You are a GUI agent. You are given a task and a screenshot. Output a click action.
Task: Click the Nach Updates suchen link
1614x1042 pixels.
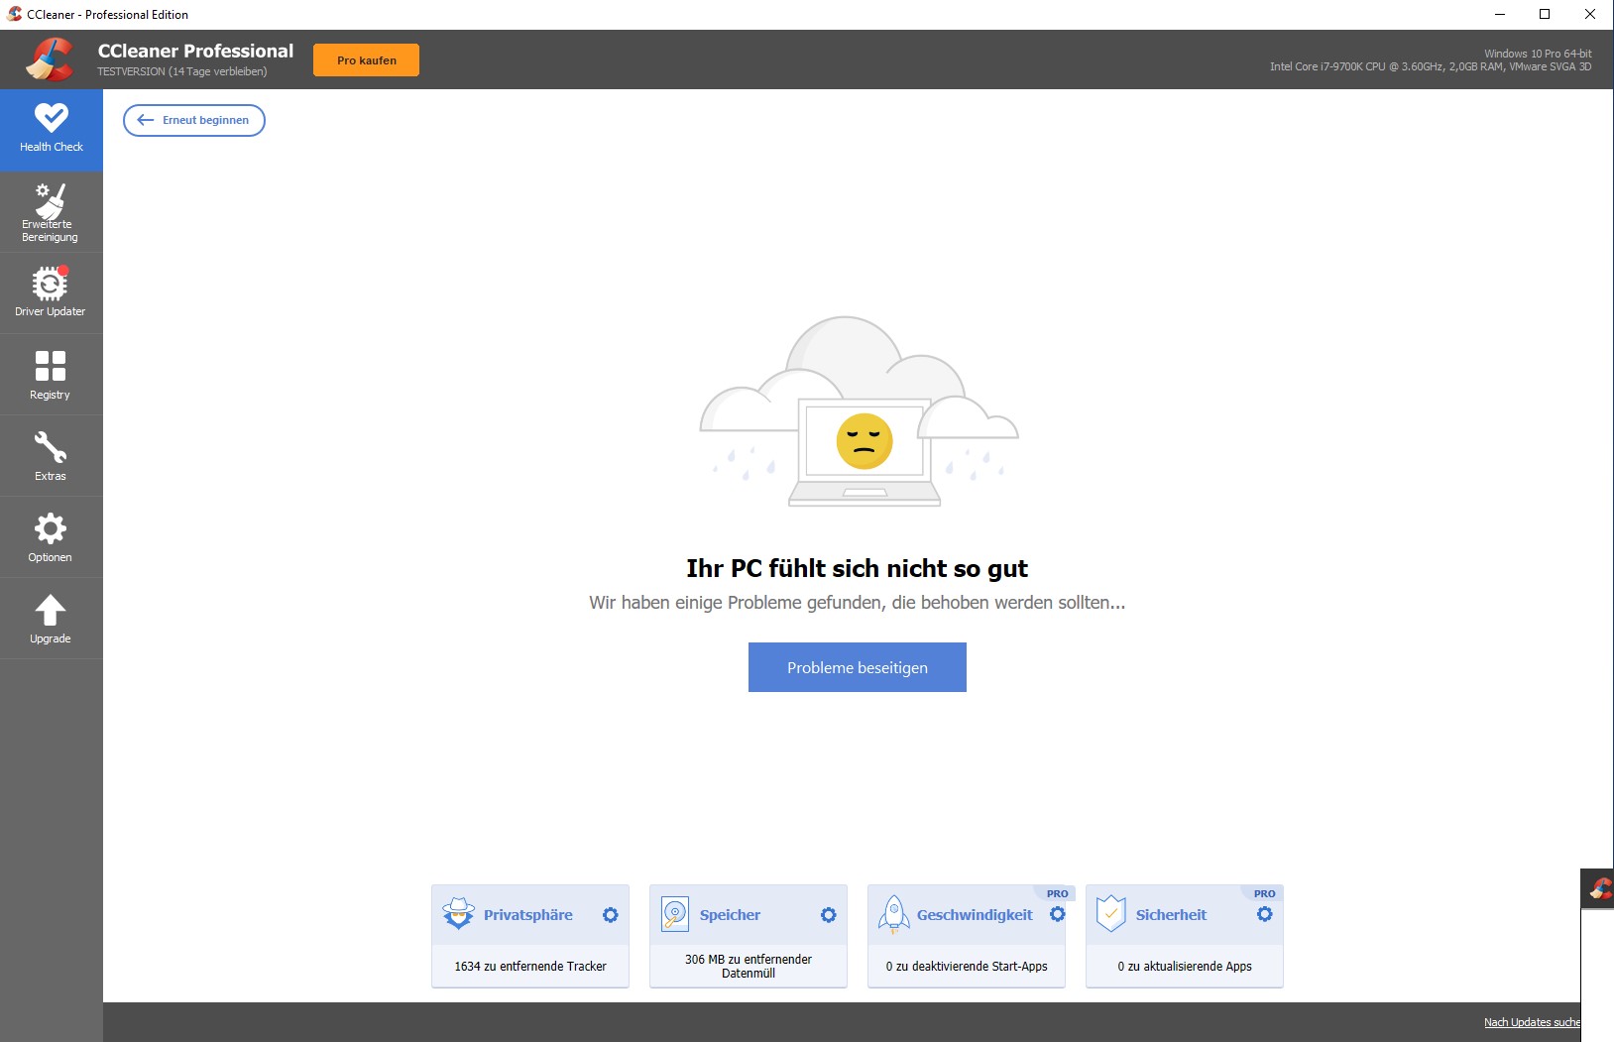(x=1531, y=1022)
